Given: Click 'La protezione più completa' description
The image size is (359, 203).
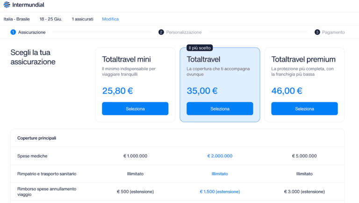Looking at the screenshot, I should pos(302,71).
